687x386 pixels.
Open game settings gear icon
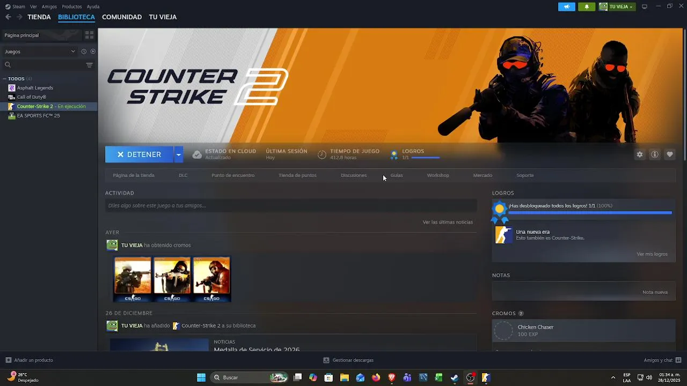pyautogui.click(x=640, y=154)
